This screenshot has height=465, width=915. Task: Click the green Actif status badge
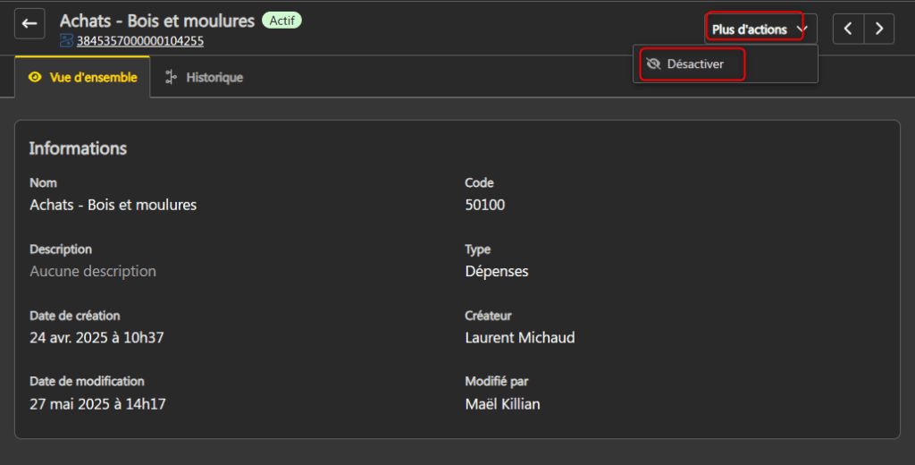(x=281, y=21)
